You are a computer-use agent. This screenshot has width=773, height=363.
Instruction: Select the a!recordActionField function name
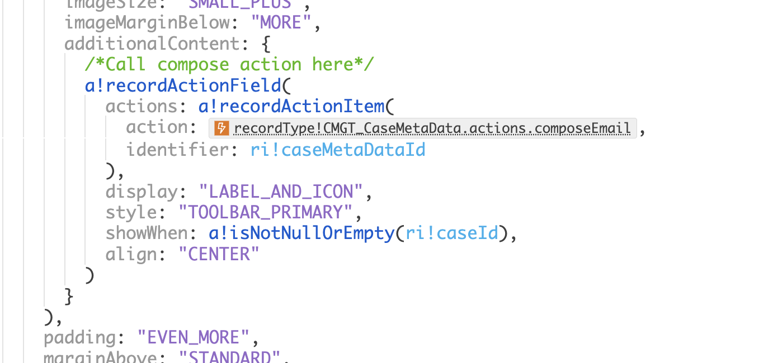(183, 85)
